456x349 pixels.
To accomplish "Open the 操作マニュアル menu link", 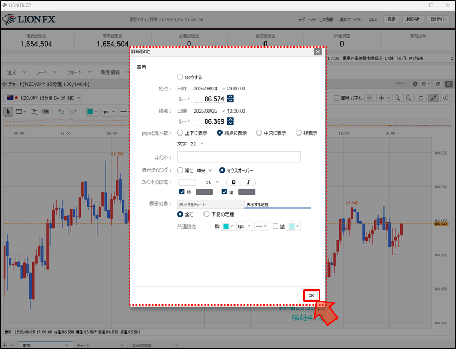I will click(x=350, y=19).
